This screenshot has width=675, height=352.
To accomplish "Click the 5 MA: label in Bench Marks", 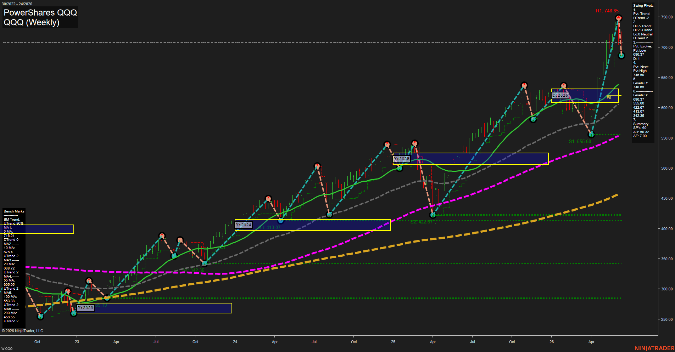I will point(8,232).
